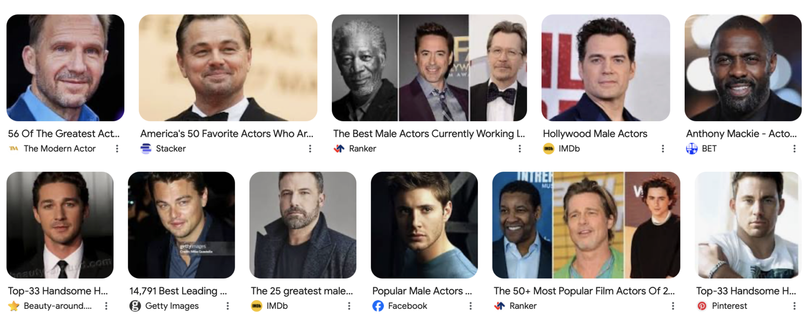Screen dimensions: 809x329
Task: Open 'The 25 greatest male...' title
Action: (x=302, y=291)
